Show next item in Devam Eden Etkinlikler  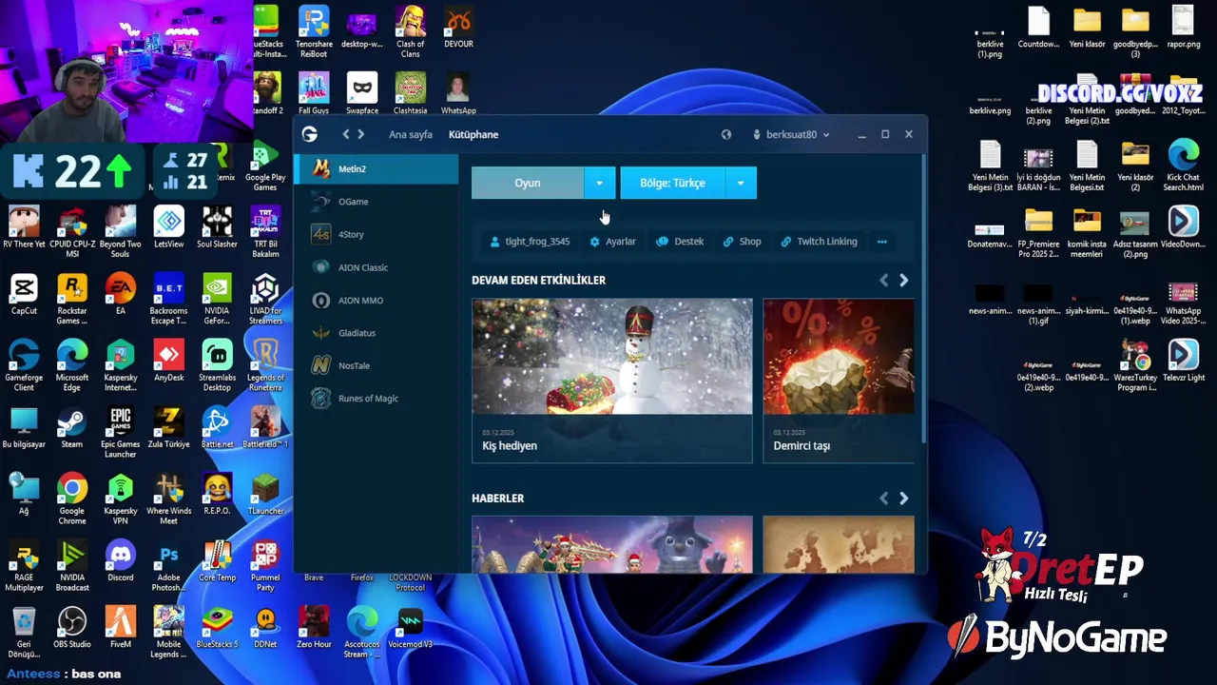pos(903,280)
